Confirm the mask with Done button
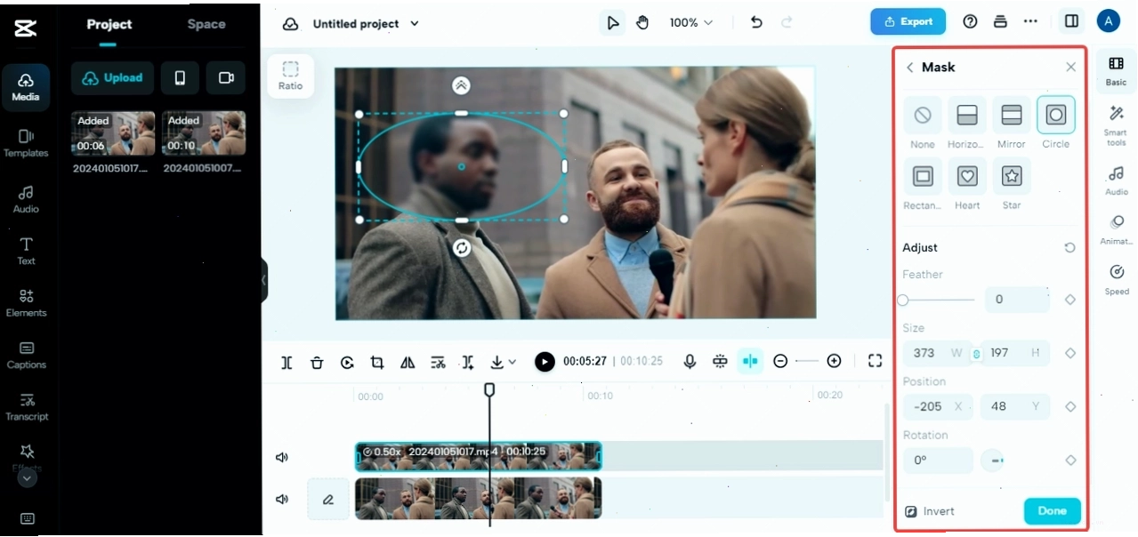The height and width of the screenshot is (537, 1138). pos(1052,511)
